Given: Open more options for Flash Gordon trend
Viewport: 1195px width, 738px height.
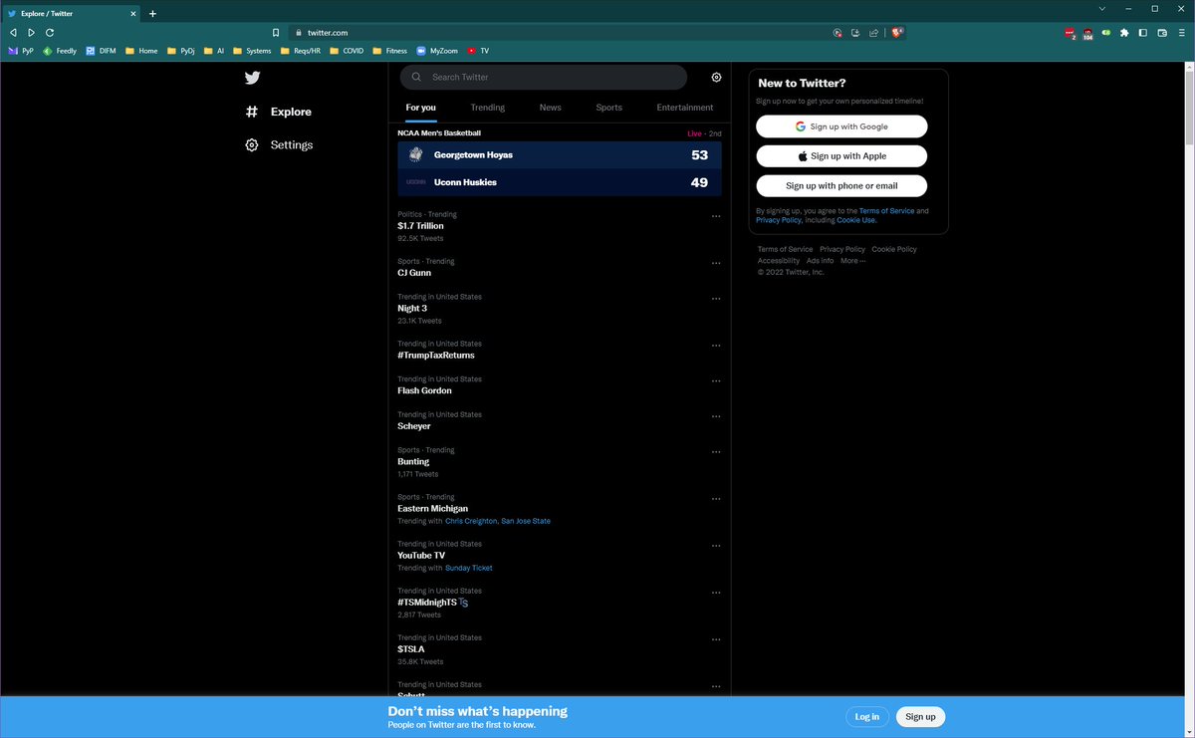Looking at the screenshot, I should tap(716, 381).
